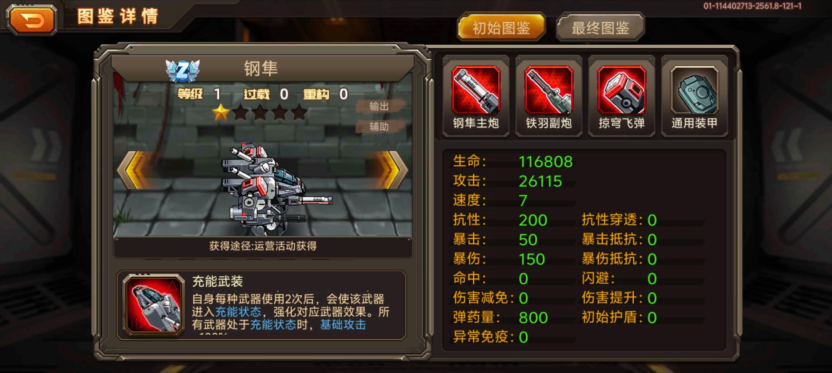Toggle the 输出 role tag
This screenshot has width=832, height=373.
point(380,106)
